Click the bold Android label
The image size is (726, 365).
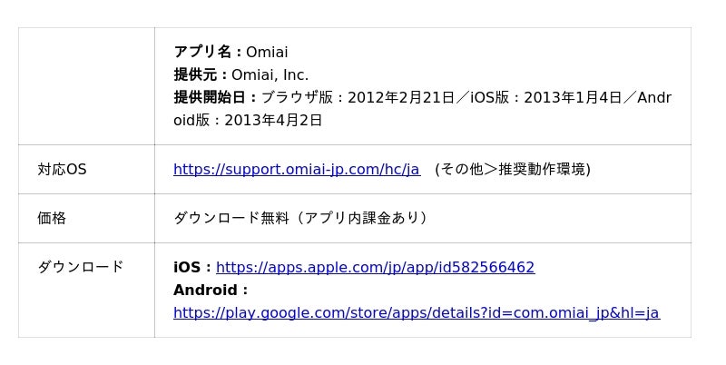(x=208, y=290)
